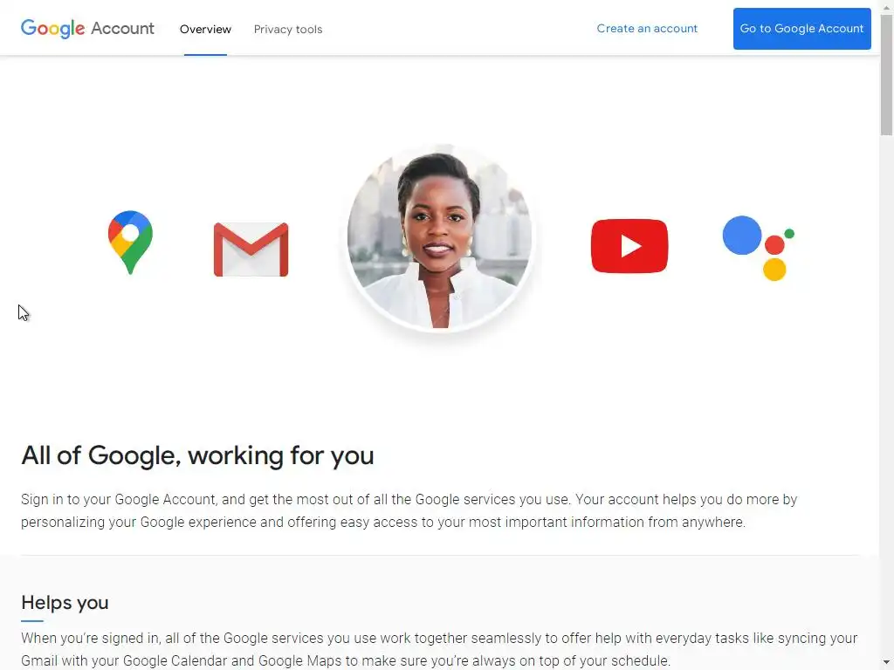Click the circular profile photo
The width and height of the screenshot is (894, 670).
440,237
